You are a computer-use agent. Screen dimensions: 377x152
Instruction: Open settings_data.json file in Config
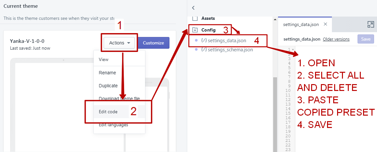pos(226,41)
